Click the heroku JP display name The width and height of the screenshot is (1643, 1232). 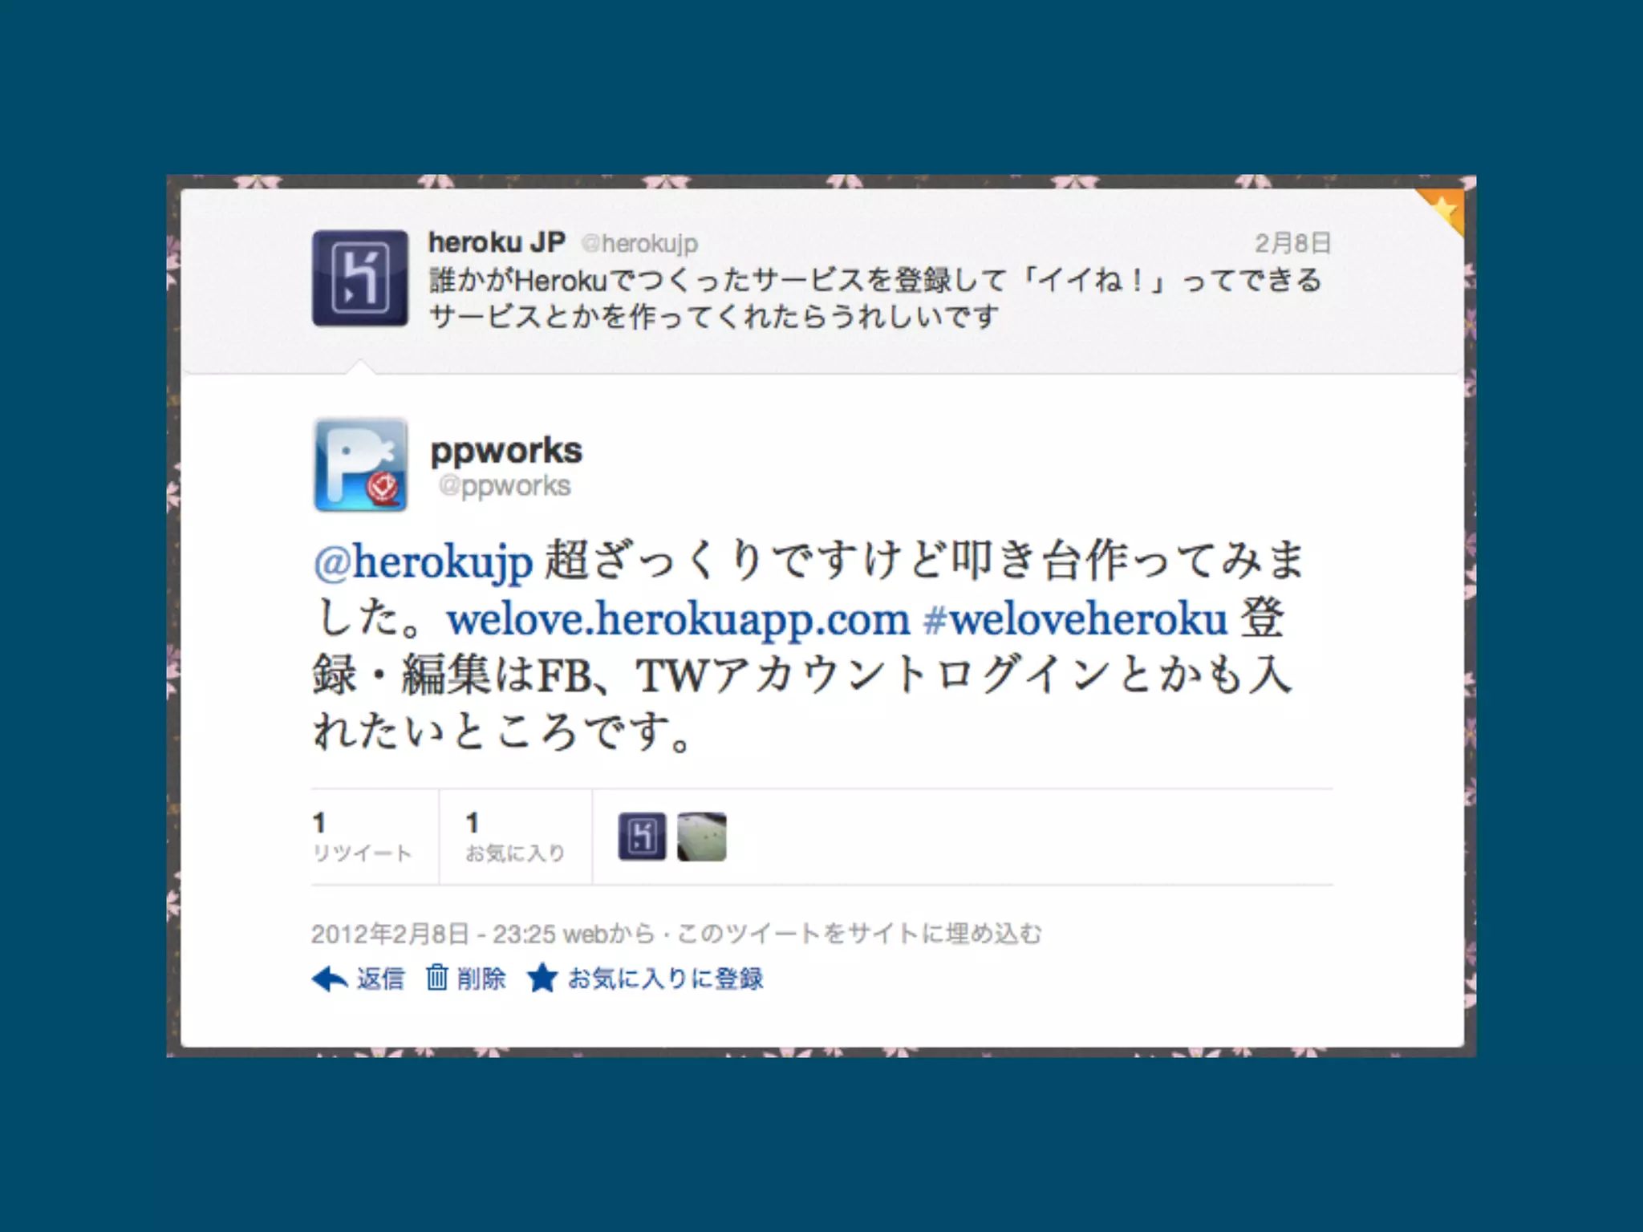(497, 241)
